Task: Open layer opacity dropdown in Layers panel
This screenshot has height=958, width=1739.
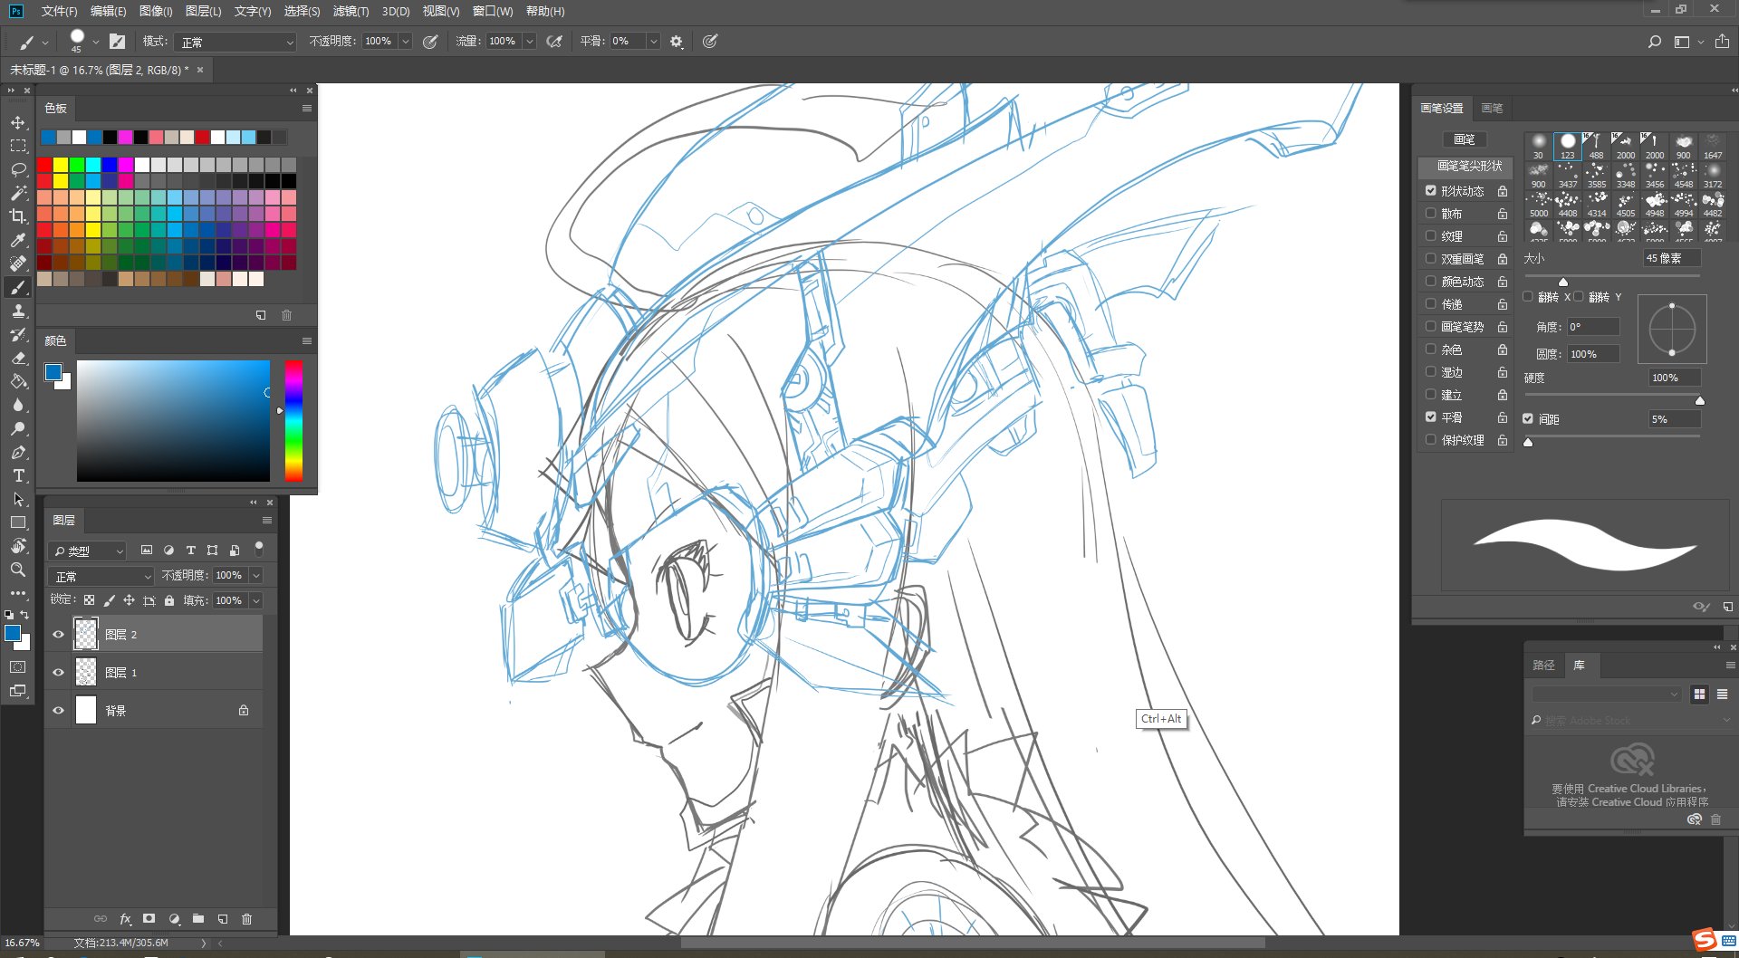Action: [x=256, y=576]
